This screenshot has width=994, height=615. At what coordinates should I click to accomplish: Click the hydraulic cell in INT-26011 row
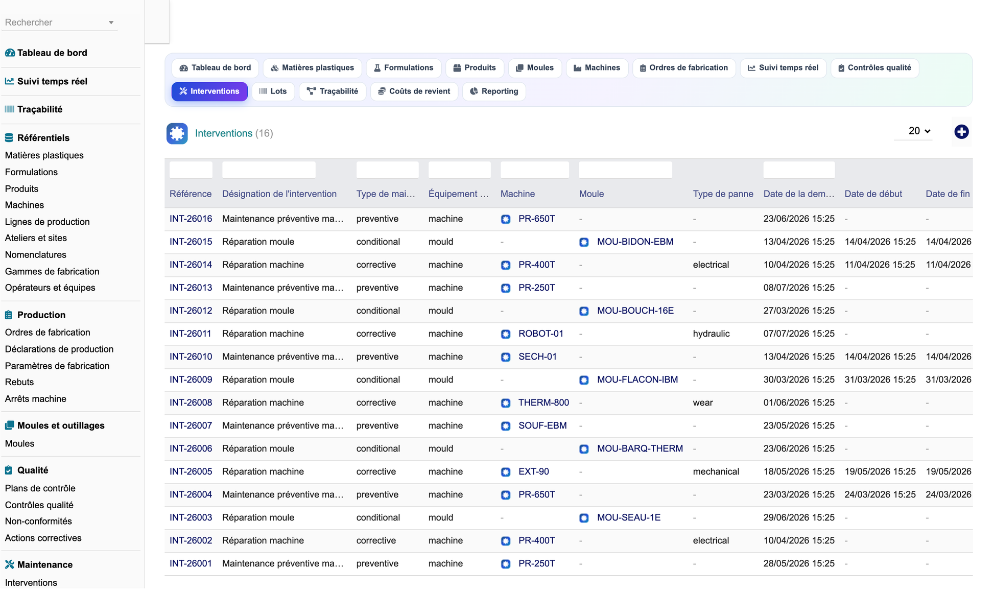click(x=711, y=334)
